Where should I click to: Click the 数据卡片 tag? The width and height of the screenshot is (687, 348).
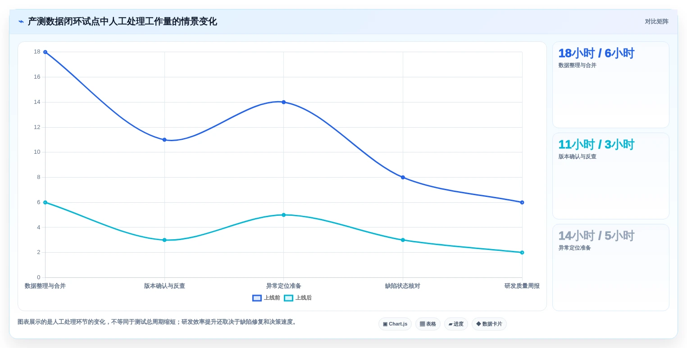coord(489,324)
